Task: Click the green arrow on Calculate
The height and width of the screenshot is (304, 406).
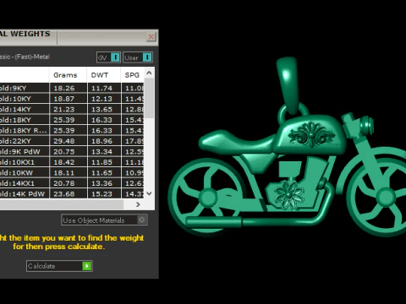Action: click(x=87, y=266)
